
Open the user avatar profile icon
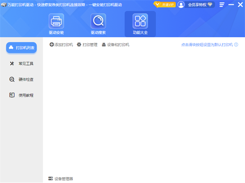[x=181, y=5]
